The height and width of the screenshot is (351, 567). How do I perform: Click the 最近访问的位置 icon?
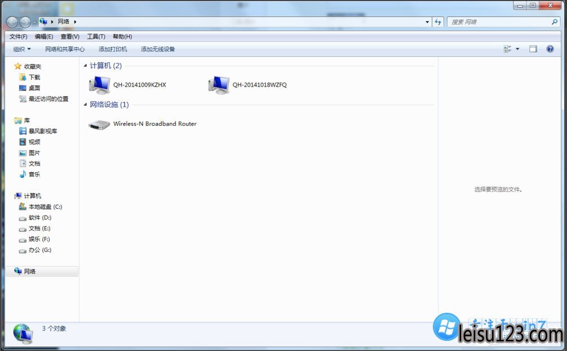coord(23,98)
